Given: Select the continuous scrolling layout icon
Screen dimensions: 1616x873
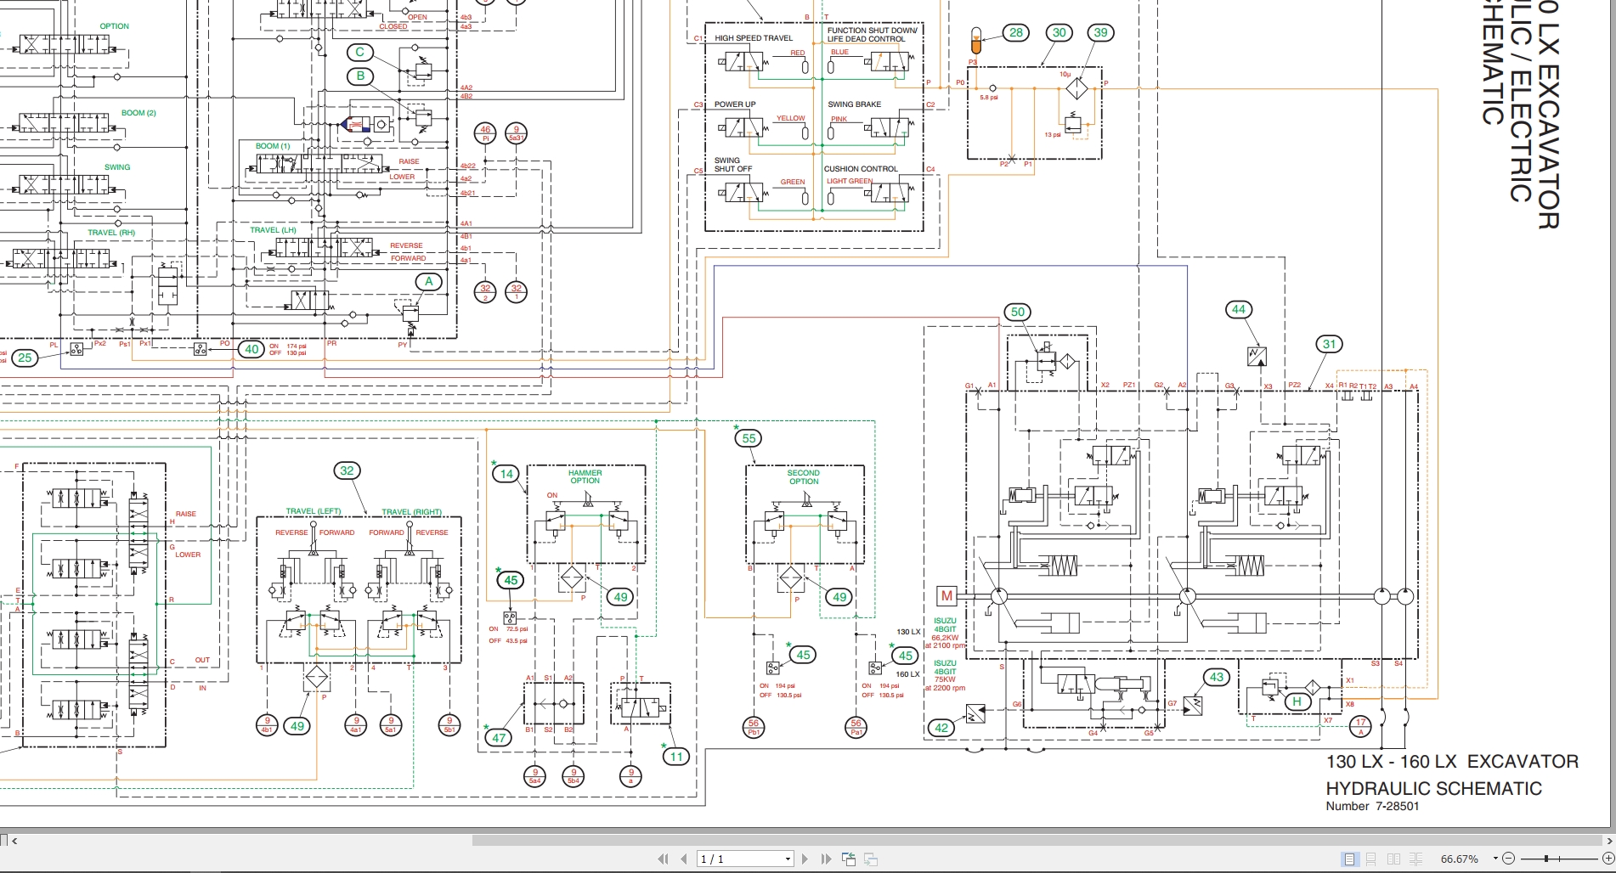Looking at the screenshot, I should pyautogui.click(x=1370, y=859).
